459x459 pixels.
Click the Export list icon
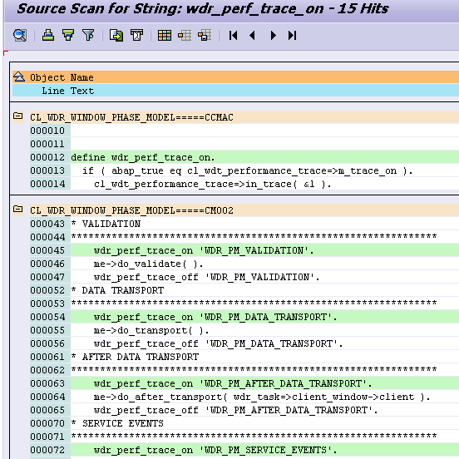click(x=116, y=36)
